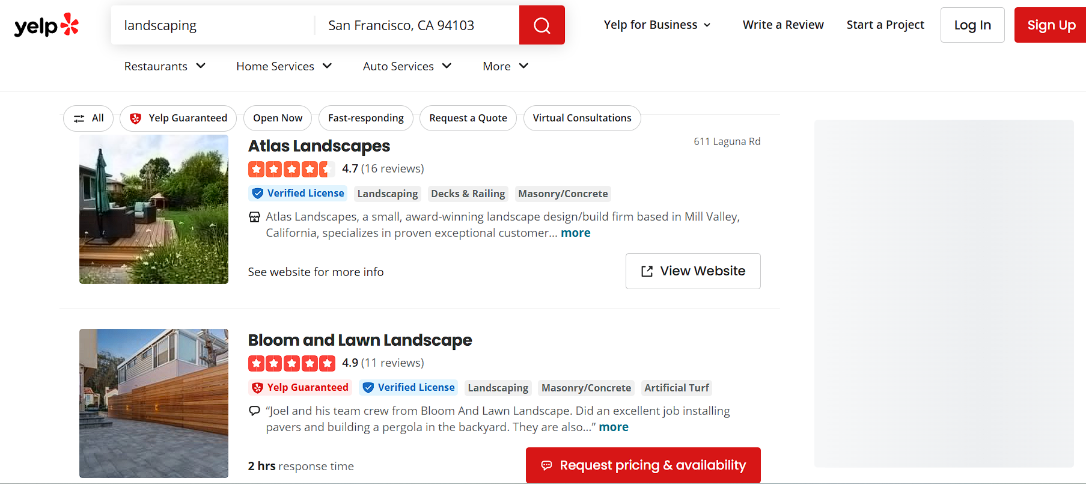This screenshot has height=484, width=1086.
Task: Click star rating of Bloom and Lawn Landscape
Action: click(291, 363)
